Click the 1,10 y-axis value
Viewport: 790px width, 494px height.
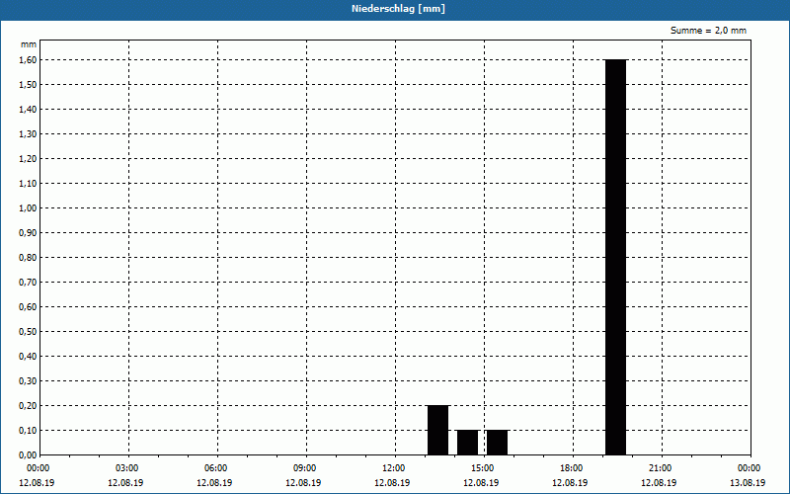(28, 183)
